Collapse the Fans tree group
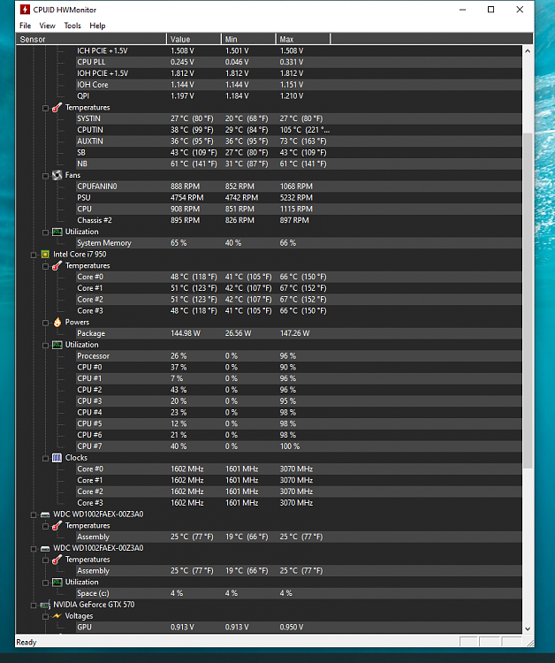Screen dimensions: 555x663 pyautogui.click(x=45, y=175)
